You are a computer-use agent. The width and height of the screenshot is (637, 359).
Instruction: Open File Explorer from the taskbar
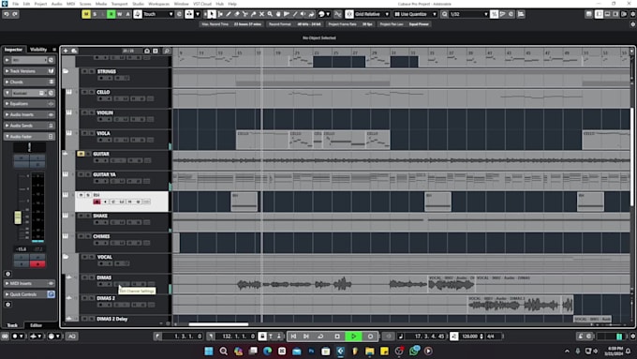point(369,351)
